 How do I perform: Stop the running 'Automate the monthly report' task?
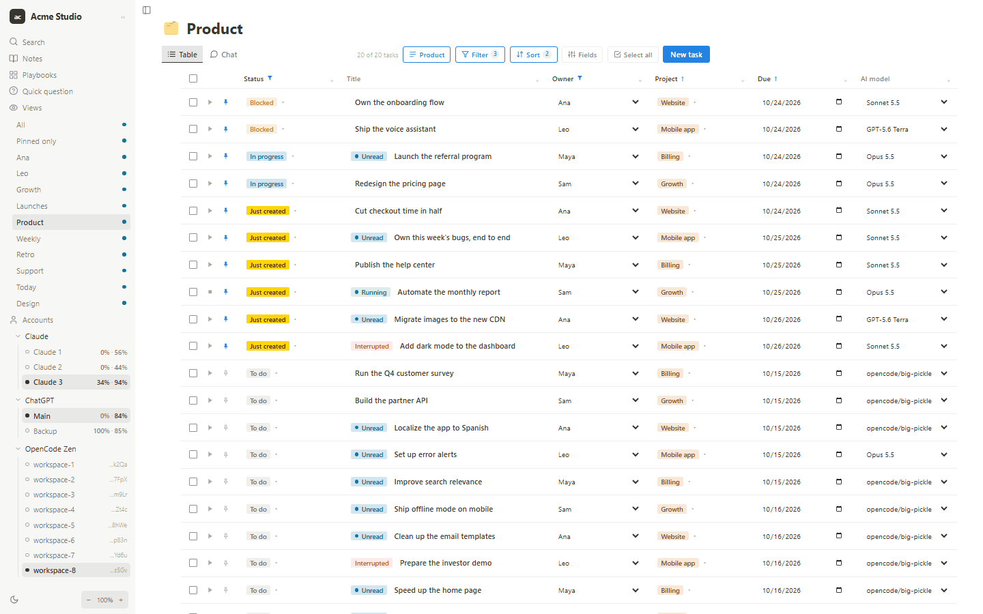210,292
